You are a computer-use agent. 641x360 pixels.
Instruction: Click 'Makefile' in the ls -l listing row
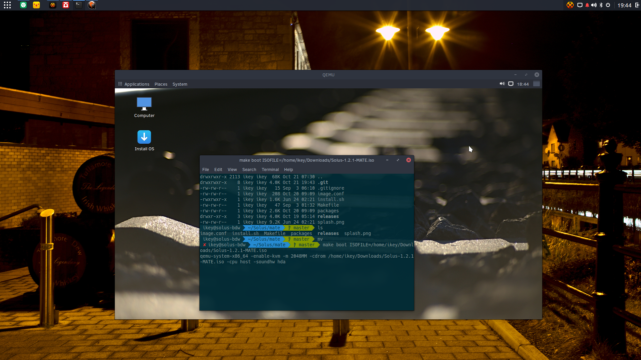pos(328,205)
